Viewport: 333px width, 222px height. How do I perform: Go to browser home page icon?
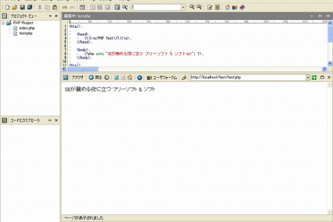[130, 78]
